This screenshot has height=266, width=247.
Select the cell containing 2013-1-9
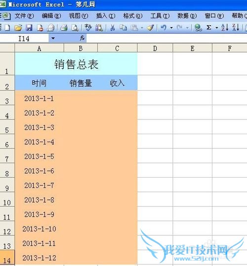click(x=39, y=214)
